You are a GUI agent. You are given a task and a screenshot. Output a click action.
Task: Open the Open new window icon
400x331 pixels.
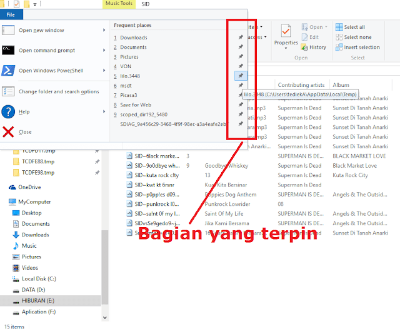click(8, 30)
